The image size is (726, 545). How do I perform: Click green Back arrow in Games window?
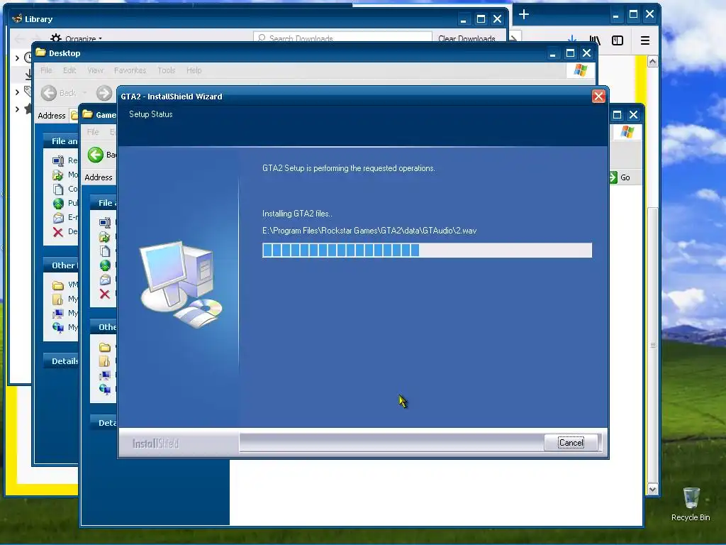[x=96, y=155]
